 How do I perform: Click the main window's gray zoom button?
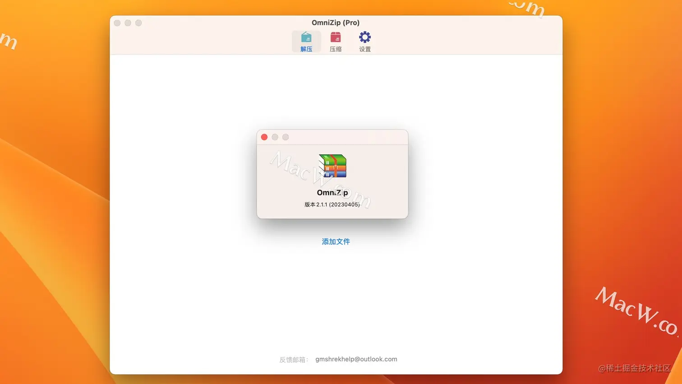click(138, 23)
